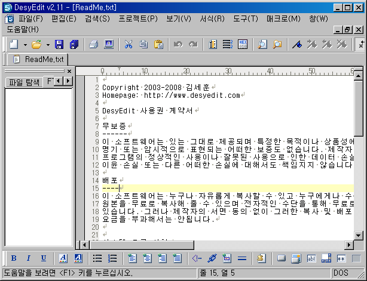Paste from clipboard with the clipboard icon
The height and width of the screenshot is (281, 367).
pyautogui.click(x=158, y=44)
